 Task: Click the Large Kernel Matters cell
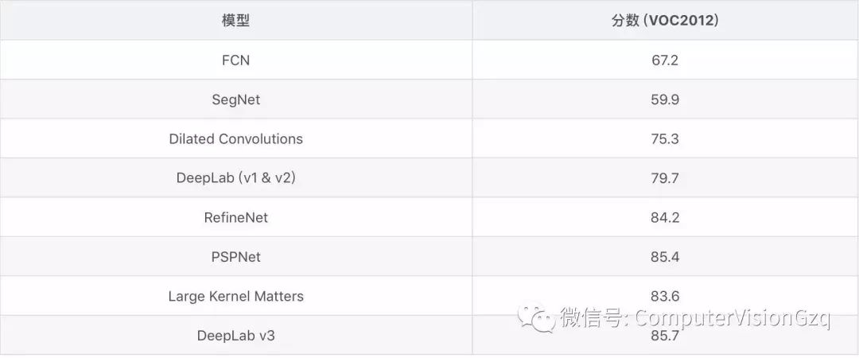click(x=235, y=296)
